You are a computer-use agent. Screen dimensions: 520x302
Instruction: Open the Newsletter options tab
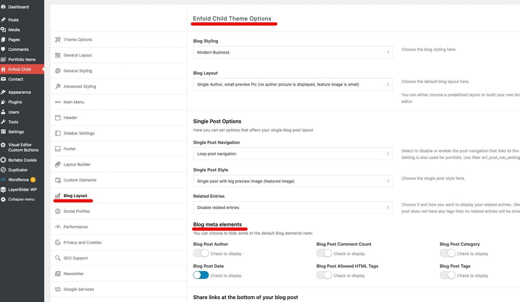coord(119,274)
